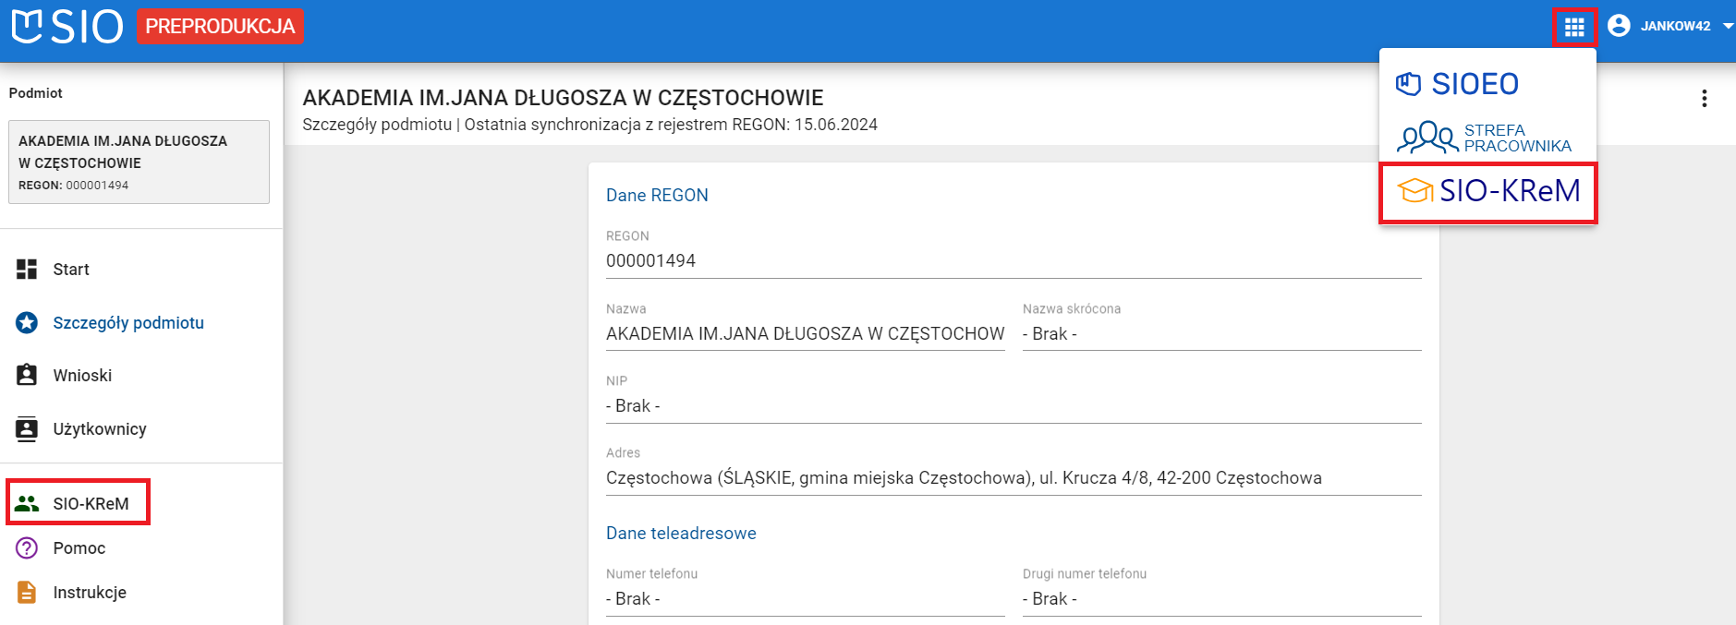Click the Wnioski clipboard icon
The width and height of the screenshot is (1736, 625).
coord(27,376)
